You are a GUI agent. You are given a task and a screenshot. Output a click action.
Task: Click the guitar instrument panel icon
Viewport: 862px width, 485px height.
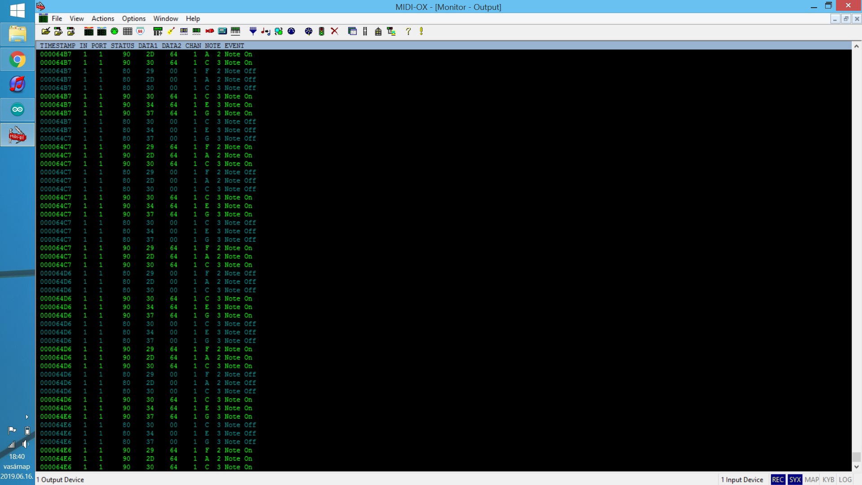(171, 31)
